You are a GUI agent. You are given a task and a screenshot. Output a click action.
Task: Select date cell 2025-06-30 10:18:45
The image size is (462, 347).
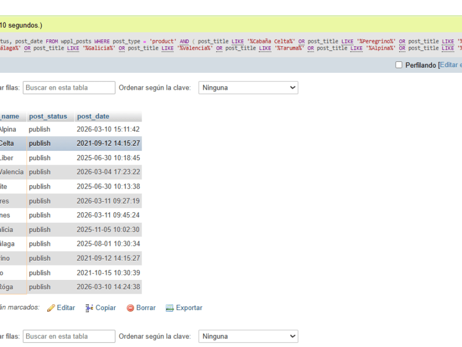coord(108,158)
